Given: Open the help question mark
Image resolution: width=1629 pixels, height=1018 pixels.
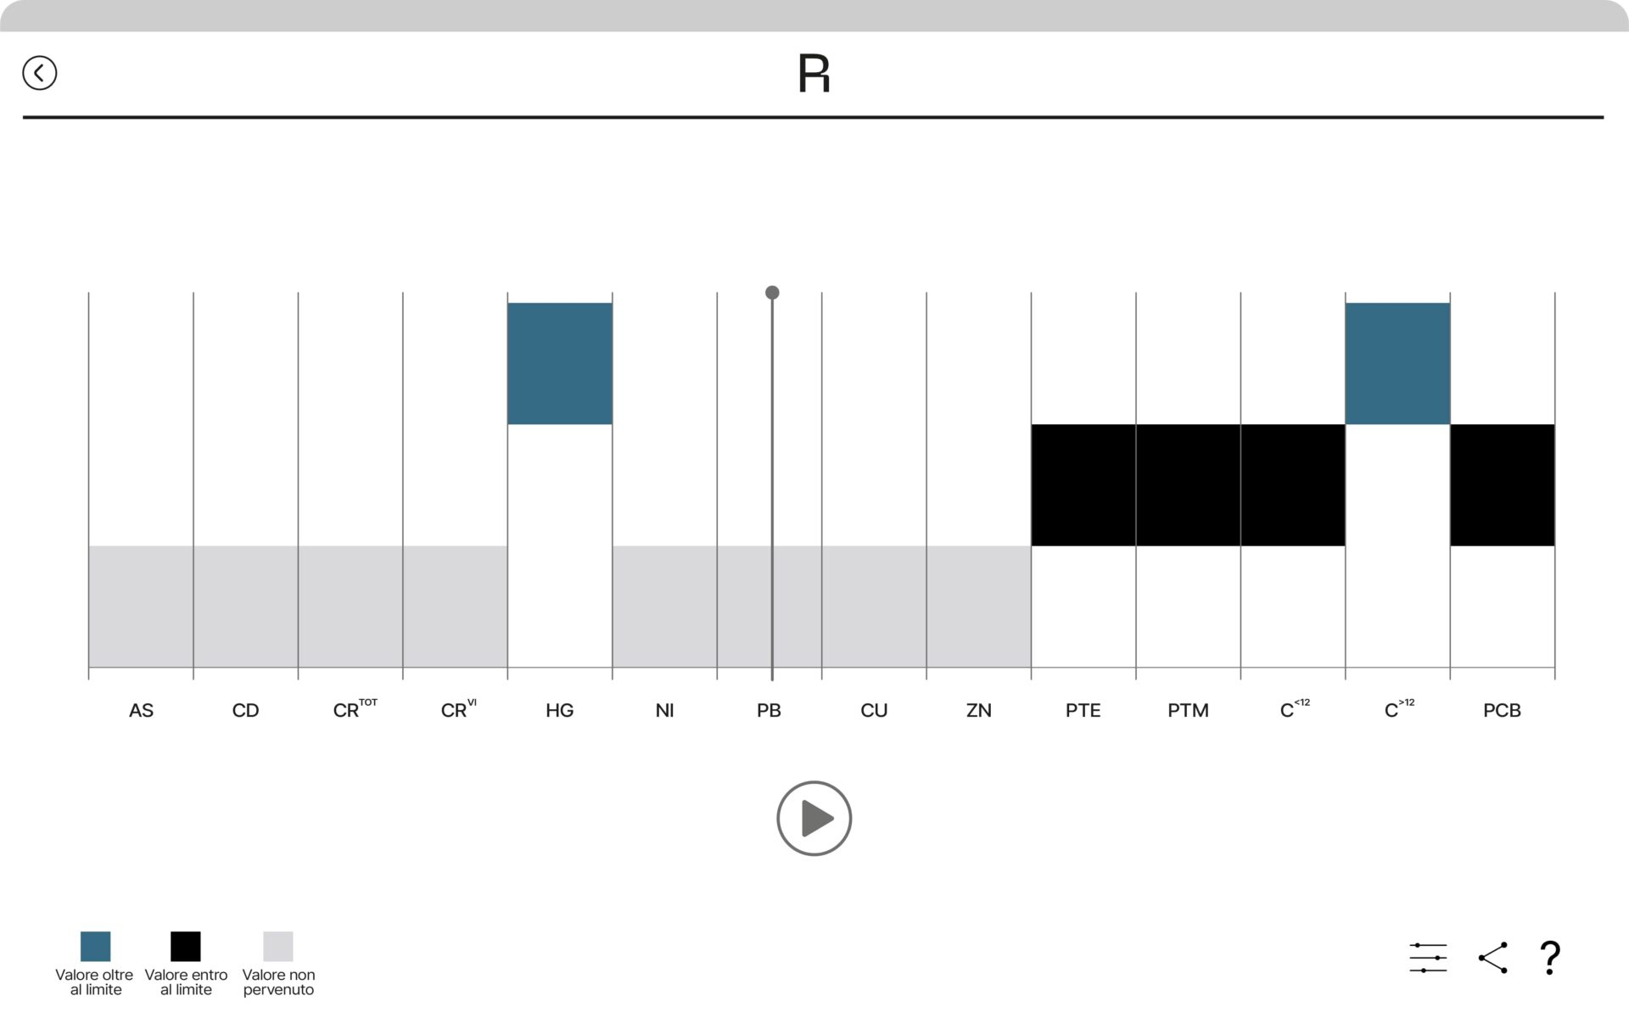Looking at the screenshot, I should pyautogui.click(x=1549, y=957).
